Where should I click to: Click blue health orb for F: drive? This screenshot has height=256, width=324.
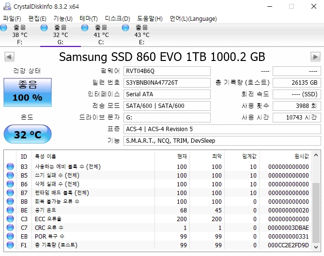pyautogui.click(x=3, y=28)
